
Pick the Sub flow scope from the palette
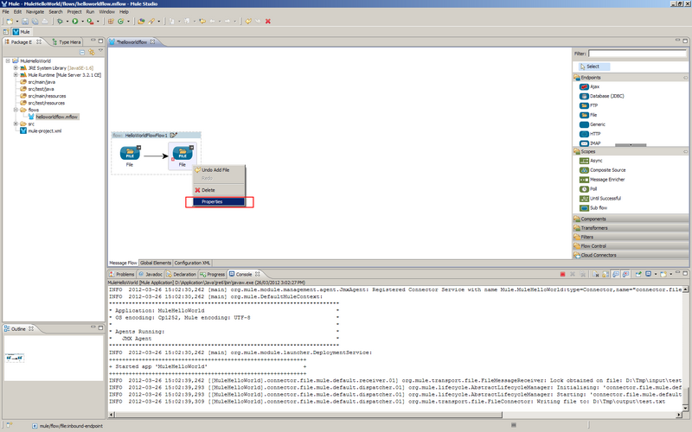(x=593, y=208)
